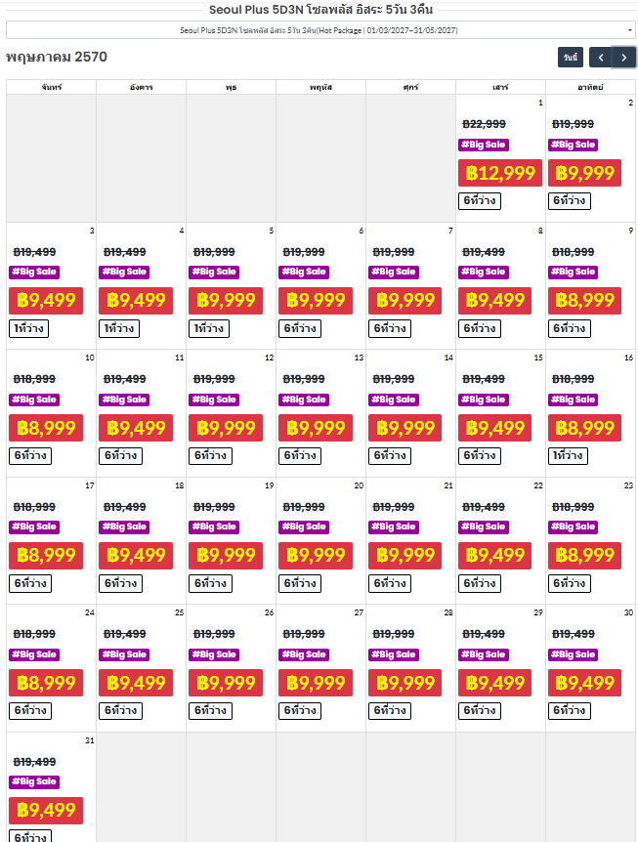Choose the ฿9,499 price on May 22

click(494, 555)
